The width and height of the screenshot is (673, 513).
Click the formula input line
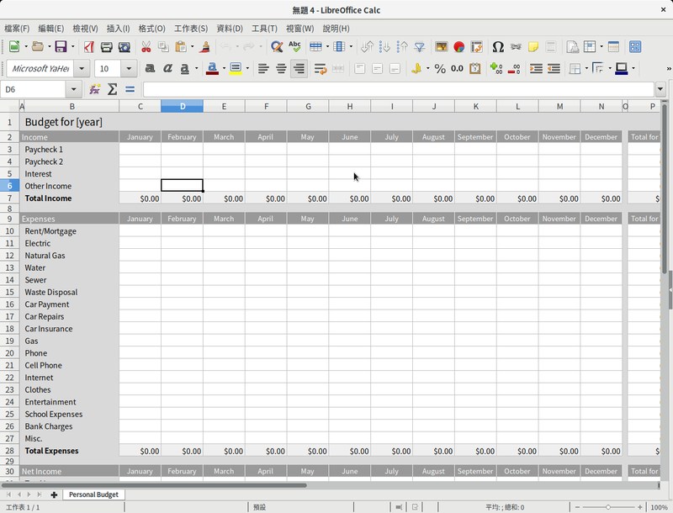[x=397, y=89]
